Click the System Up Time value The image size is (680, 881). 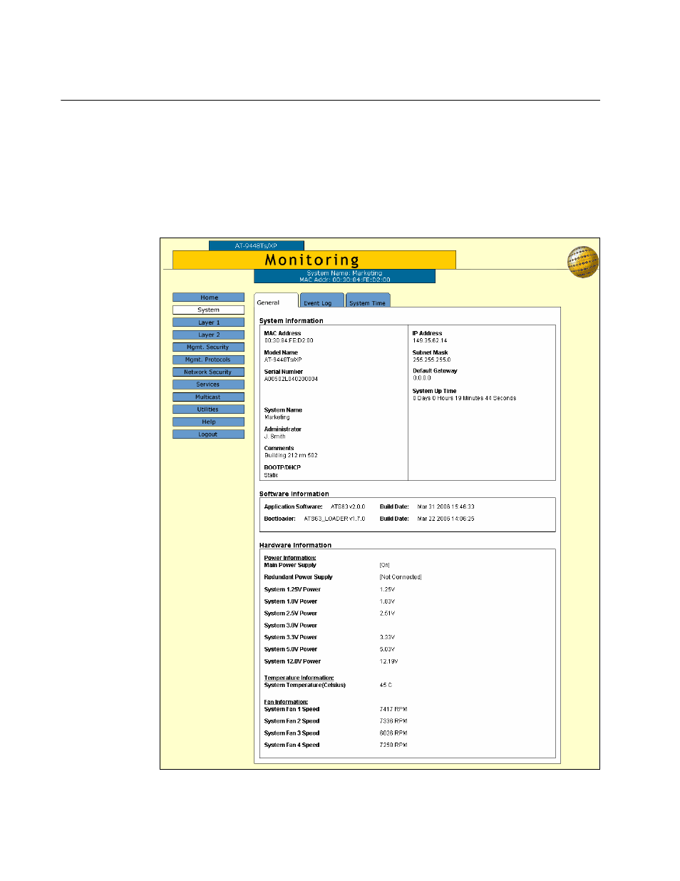tap(464, 399)
